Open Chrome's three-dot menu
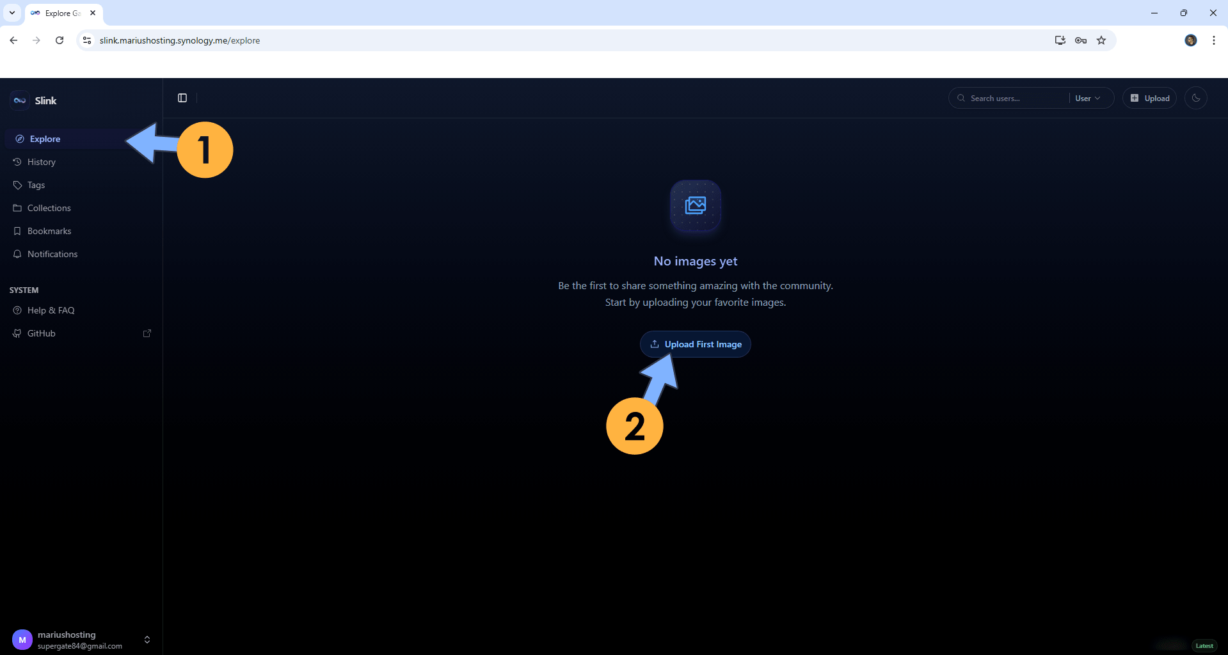The image size is (1228, 655). pyautogui.click(x=1213, y=40)
